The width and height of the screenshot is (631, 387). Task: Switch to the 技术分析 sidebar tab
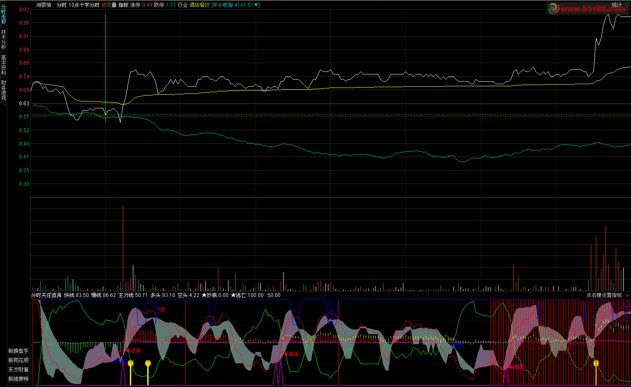pos(3,39)
